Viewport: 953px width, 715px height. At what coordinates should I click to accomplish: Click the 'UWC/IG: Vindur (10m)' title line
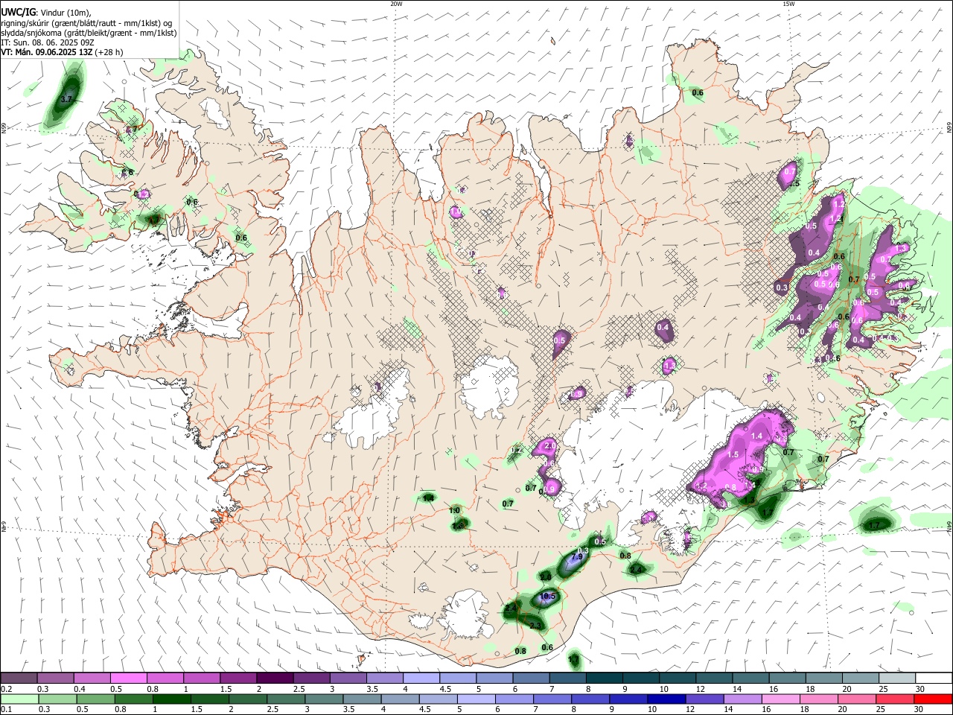[46, 13]
